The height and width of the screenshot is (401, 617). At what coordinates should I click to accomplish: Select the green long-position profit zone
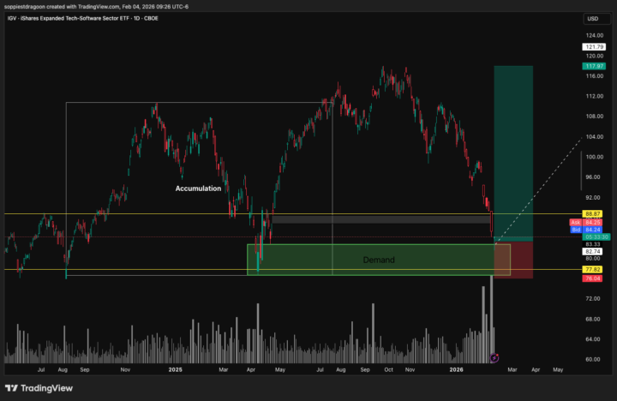(513, 153)
